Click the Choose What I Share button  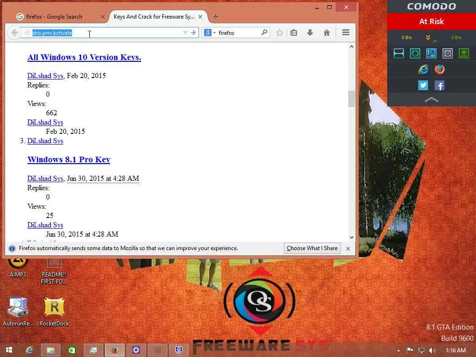(312, 248)
